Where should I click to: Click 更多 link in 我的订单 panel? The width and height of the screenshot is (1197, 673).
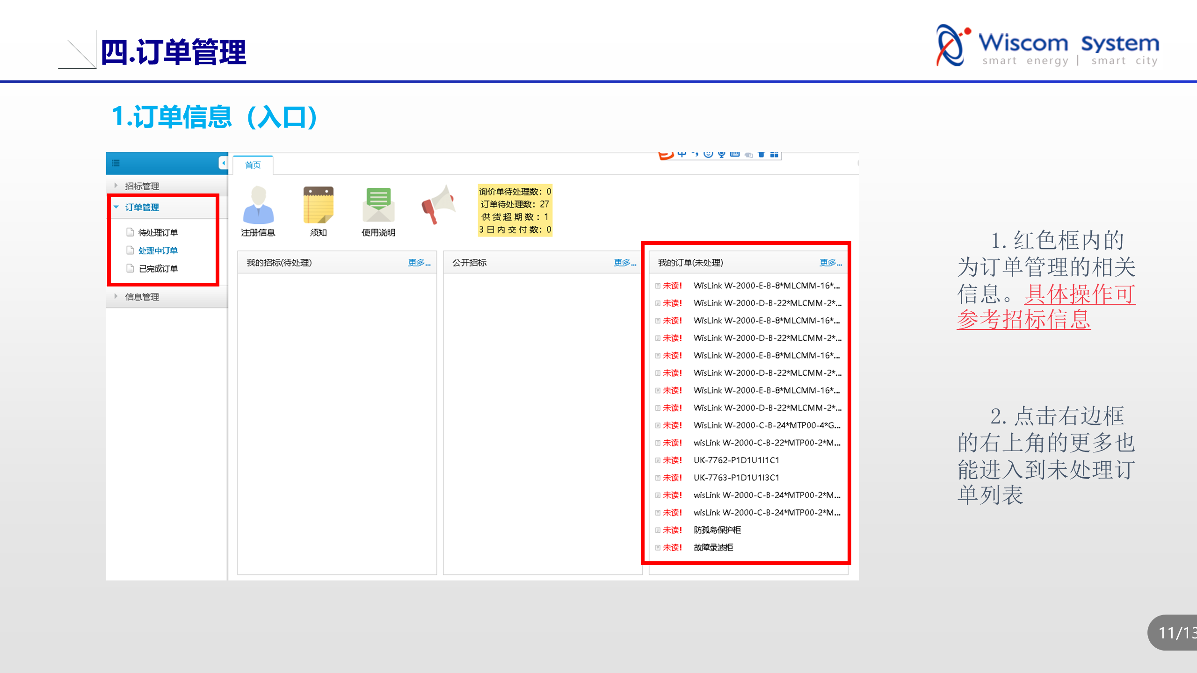click(x=830, y=263)
